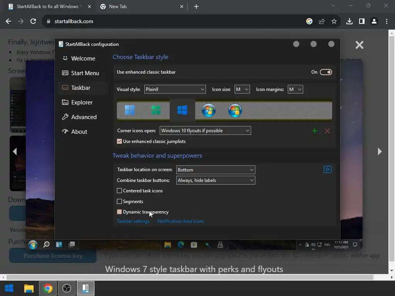Toggle the Chrome side panel
Viewport: 395px width, 296px height.
pyautogui.click(x=362, y=22)
